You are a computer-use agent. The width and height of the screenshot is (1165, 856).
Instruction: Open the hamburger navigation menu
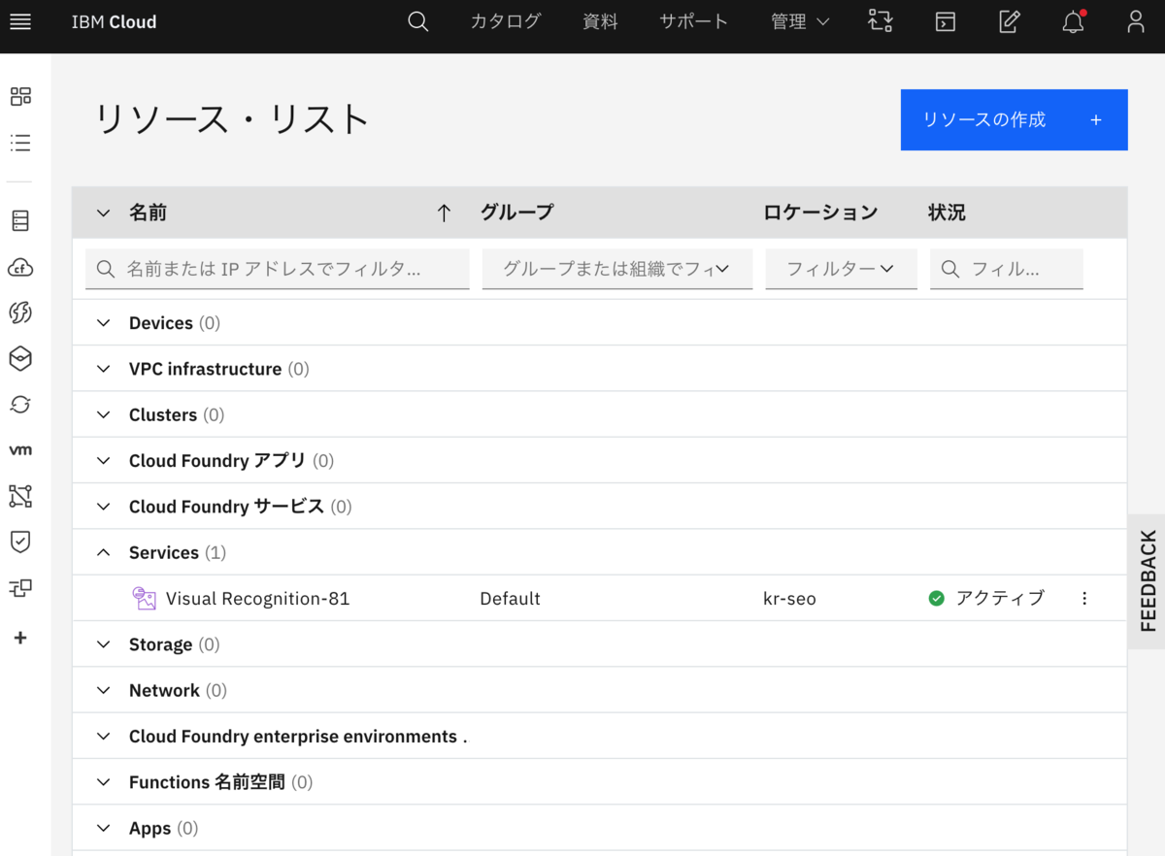(20, 21)
